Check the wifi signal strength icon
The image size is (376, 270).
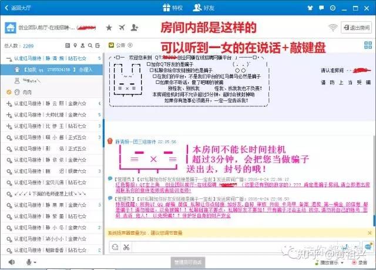[333, 28]
